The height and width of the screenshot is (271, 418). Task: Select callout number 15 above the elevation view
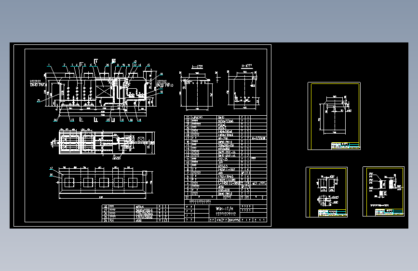148,65
